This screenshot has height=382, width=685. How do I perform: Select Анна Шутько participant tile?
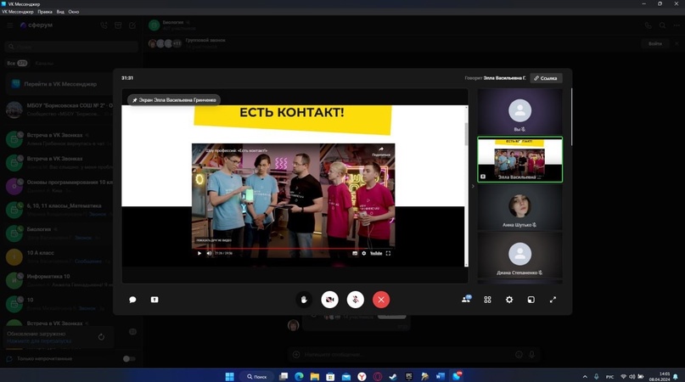click(x=519, y=207)
